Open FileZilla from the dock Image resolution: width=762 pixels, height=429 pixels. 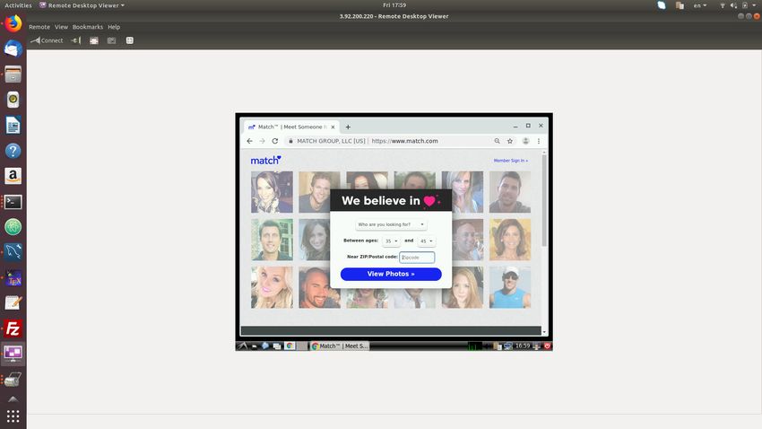tap(13, 328)
